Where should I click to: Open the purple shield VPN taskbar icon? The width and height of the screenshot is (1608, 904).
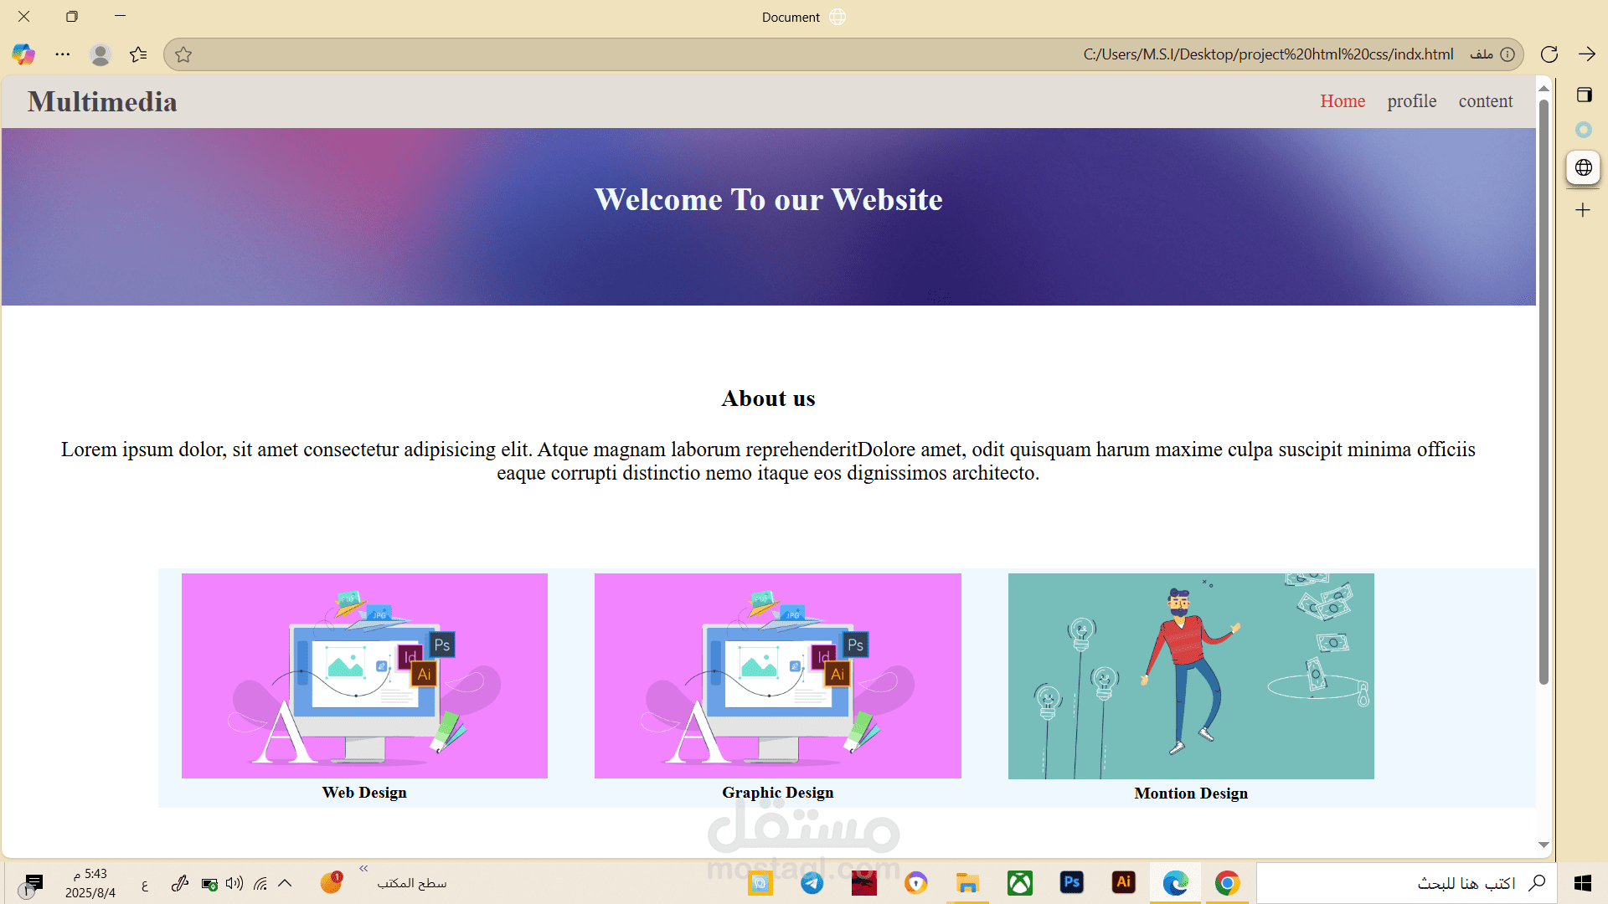[x=915, y=883]
